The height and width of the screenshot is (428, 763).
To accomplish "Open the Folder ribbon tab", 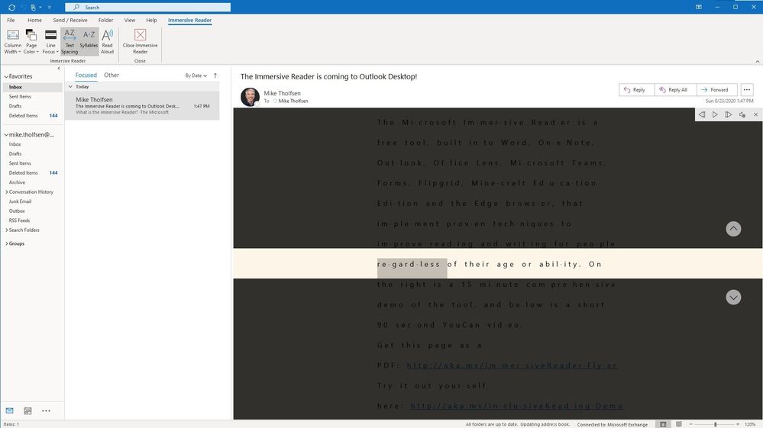I will [105, 20].
